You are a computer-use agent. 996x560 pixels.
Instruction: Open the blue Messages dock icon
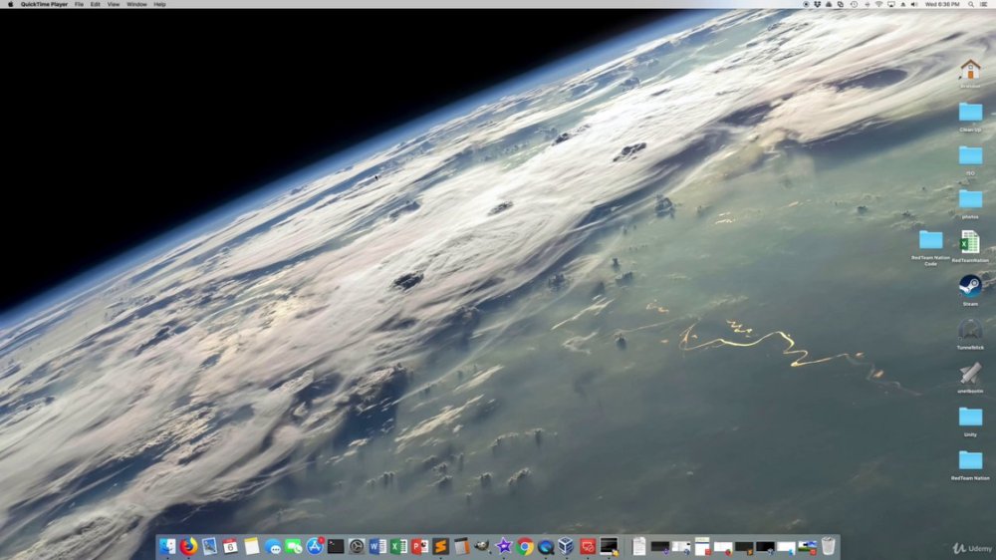tap(273, 546)
